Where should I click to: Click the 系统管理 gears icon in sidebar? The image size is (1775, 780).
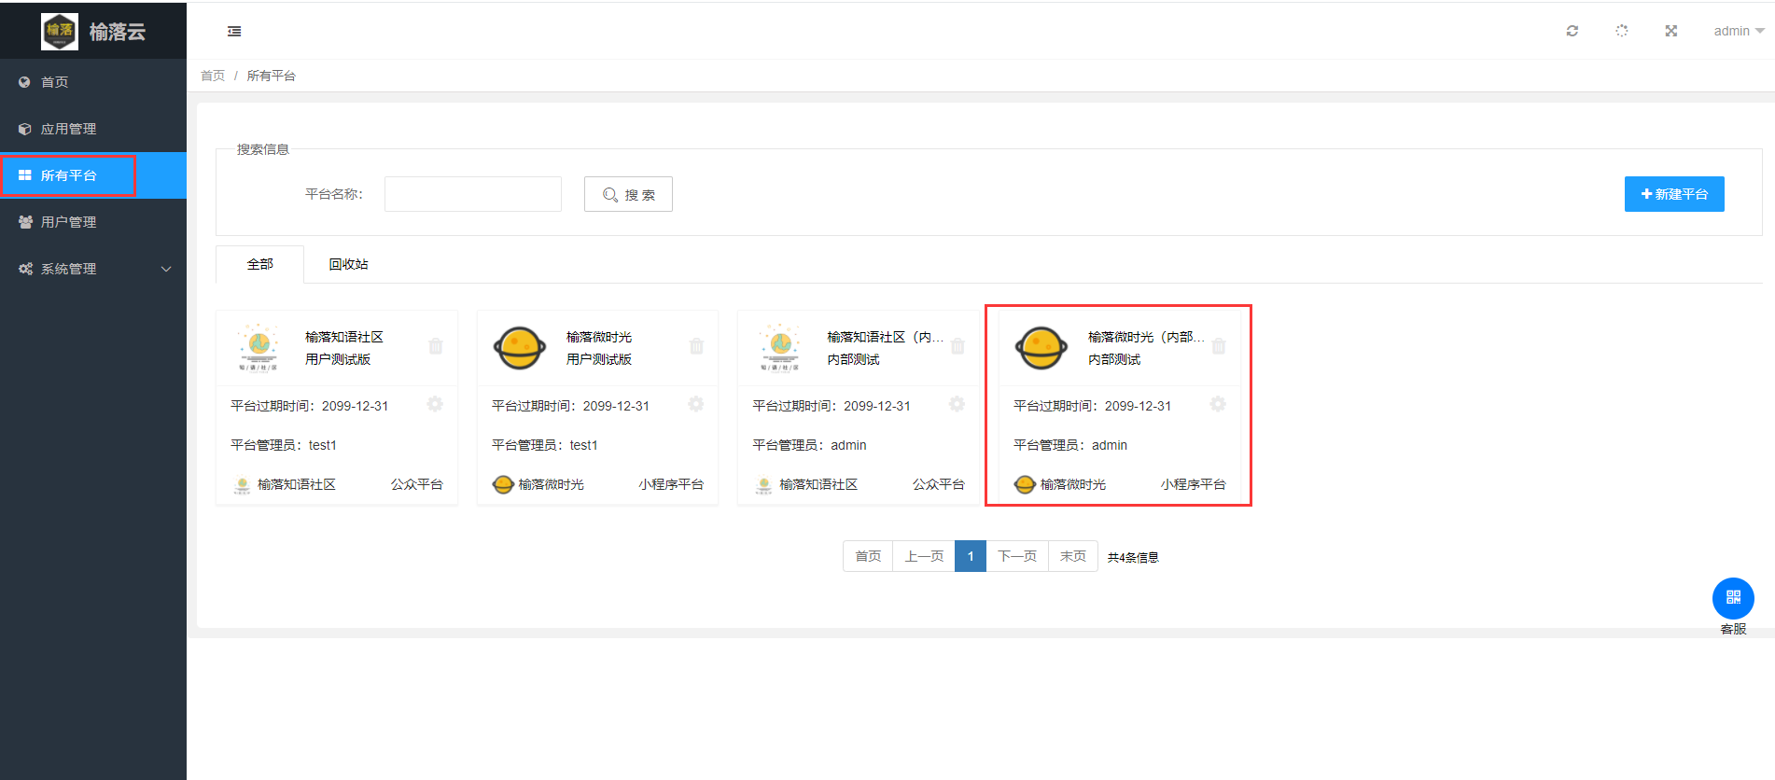point(25,269)
